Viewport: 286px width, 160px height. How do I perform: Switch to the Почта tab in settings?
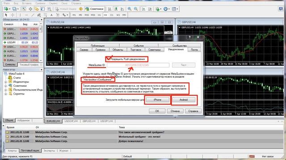[194, 50]
